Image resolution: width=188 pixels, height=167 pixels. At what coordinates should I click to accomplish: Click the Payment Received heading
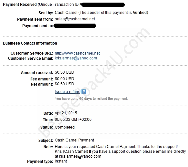coord(20,5)
